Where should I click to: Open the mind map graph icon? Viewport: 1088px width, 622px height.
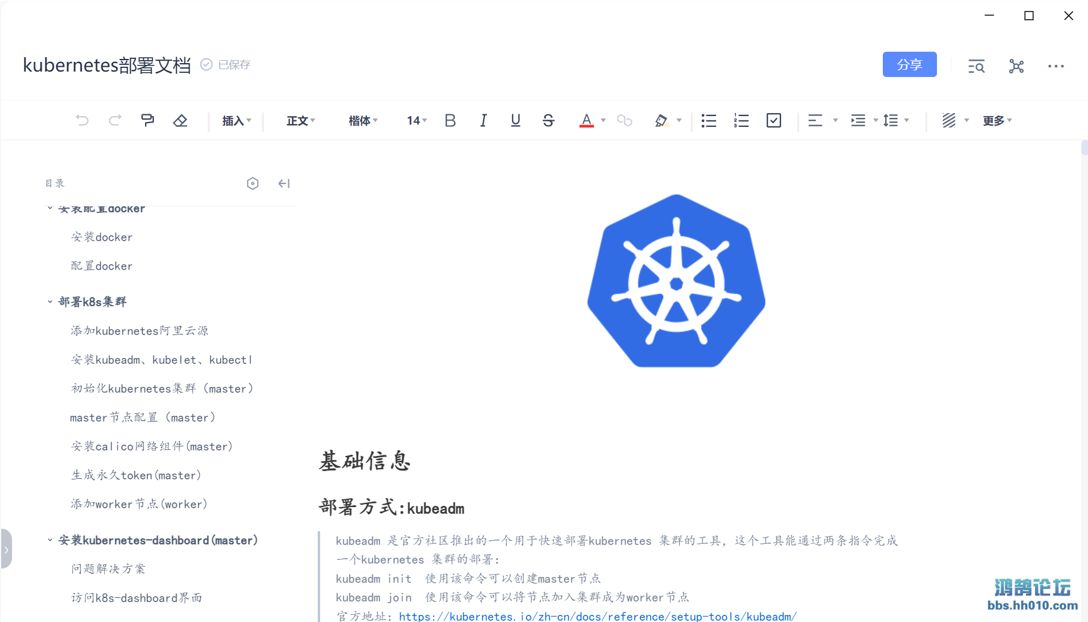coord(1016,66)
